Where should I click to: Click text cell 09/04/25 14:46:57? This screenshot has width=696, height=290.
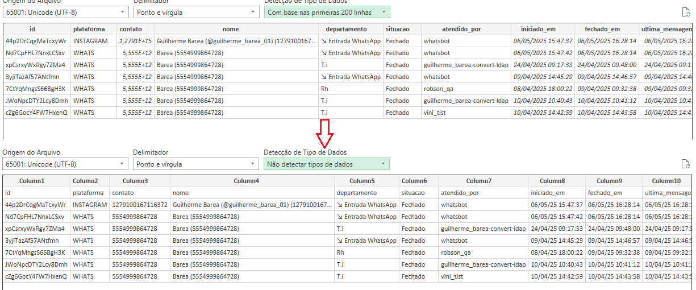click(614, 241)
